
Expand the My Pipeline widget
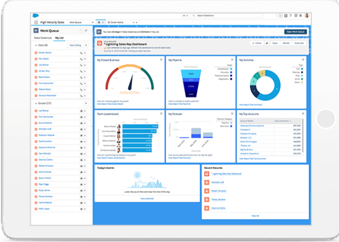point(233,60)
